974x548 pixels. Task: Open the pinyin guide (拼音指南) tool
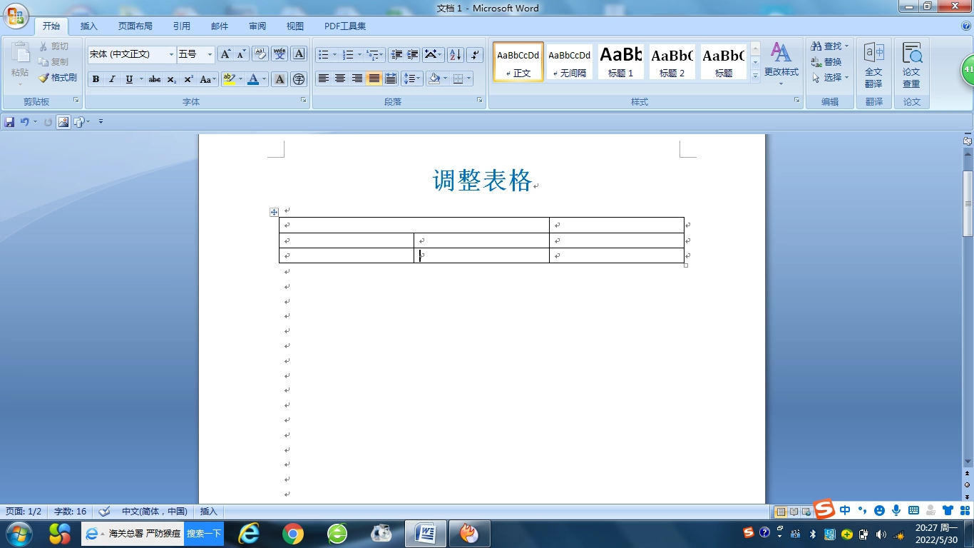[280, 54]
